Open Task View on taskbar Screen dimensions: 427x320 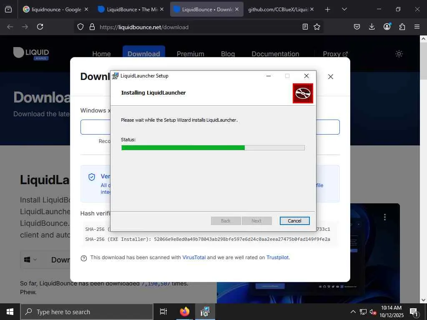point(163,312)
